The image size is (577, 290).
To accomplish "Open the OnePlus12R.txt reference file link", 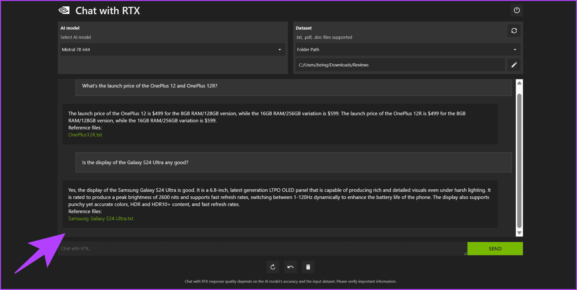I will coord(85,135).
